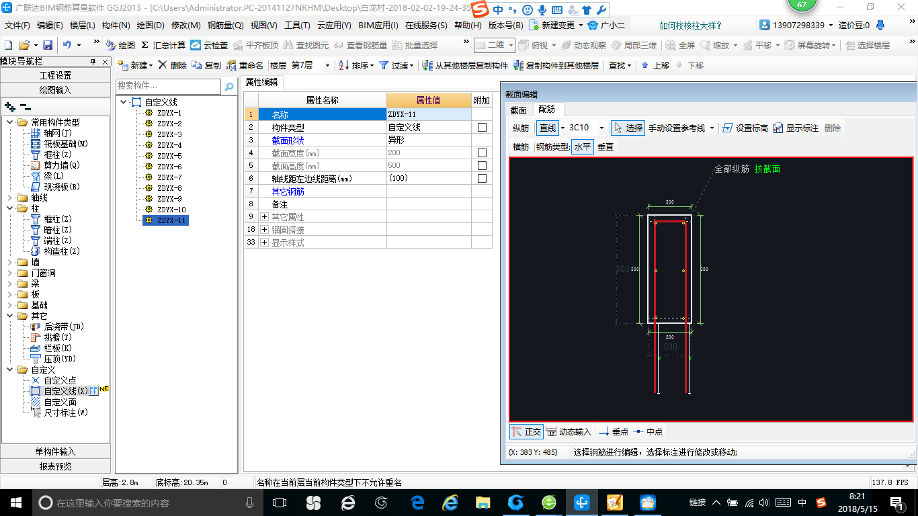Expand 其它属性 row

[x=264, y=217]
